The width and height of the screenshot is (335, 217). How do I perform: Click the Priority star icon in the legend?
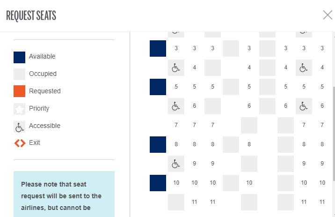coord(20,109)
